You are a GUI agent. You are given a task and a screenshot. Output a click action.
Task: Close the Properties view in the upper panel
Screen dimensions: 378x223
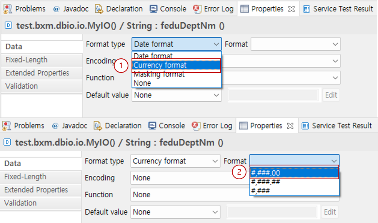pyautogui.click(x=291, y=9)
